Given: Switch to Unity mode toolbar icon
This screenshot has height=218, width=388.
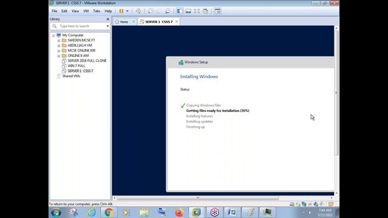Looking at the screenshot, I should tap(206, 11).
